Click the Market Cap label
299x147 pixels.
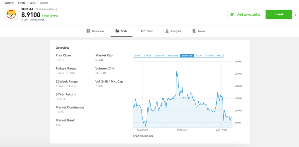(x=104, y=55)
